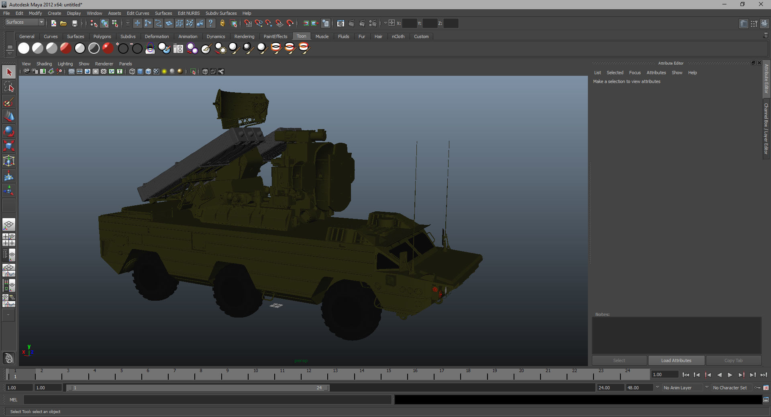Expand the panel layout quick menu arrow
Image resolution: width=771 pixels, height=417 pixels.
click(x=8, y=316)
